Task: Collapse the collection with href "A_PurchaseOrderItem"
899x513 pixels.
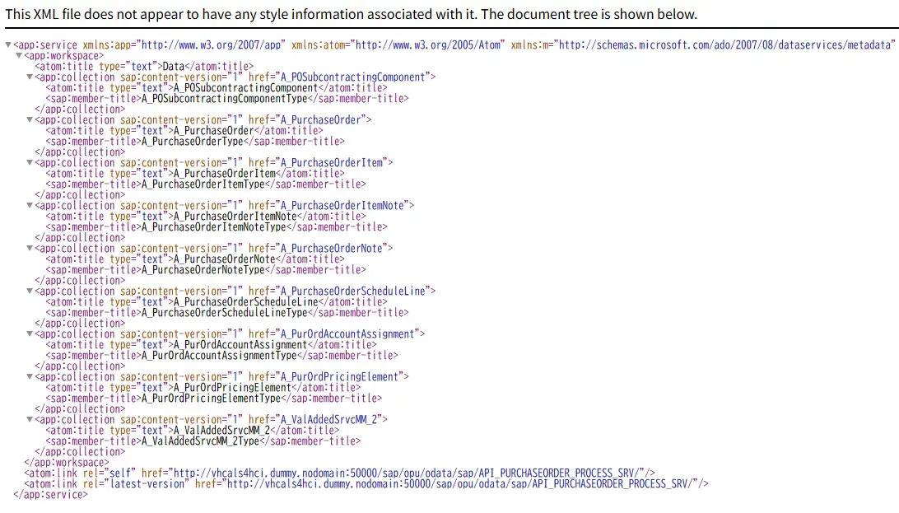Action: pyautogui.click(x=30, y=163)
